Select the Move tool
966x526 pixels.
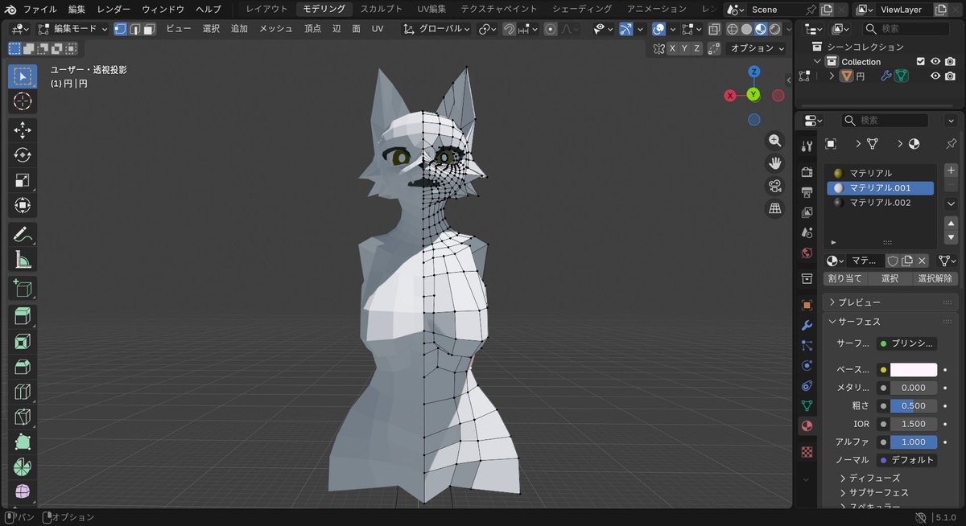pyautogui.click(x=23, y=130)
